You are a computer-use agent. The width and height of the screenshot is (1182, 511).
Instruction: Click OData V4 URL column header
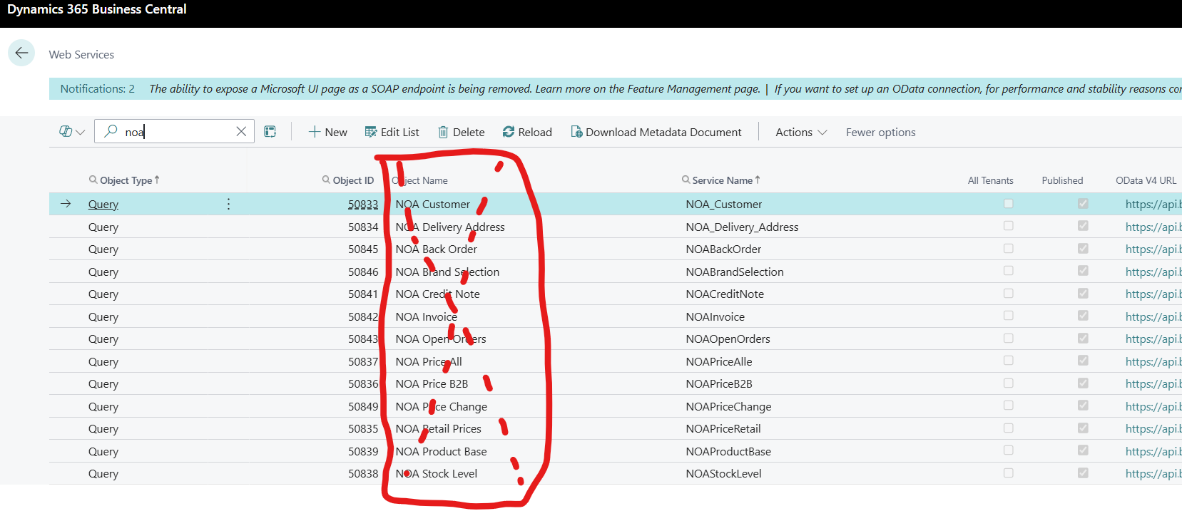pyautogui.click(x=1146, y=180)
